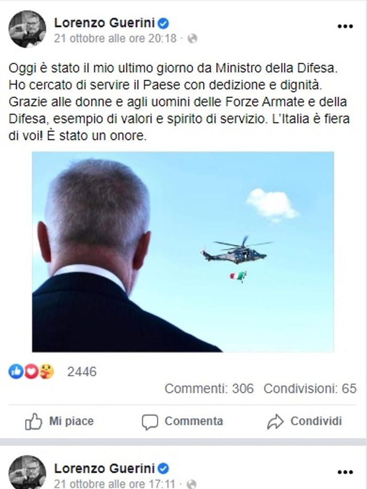This screenshot has height=489, width=367.
Task: Click the blue like reaction icon
Action: [x=16, y=372]
